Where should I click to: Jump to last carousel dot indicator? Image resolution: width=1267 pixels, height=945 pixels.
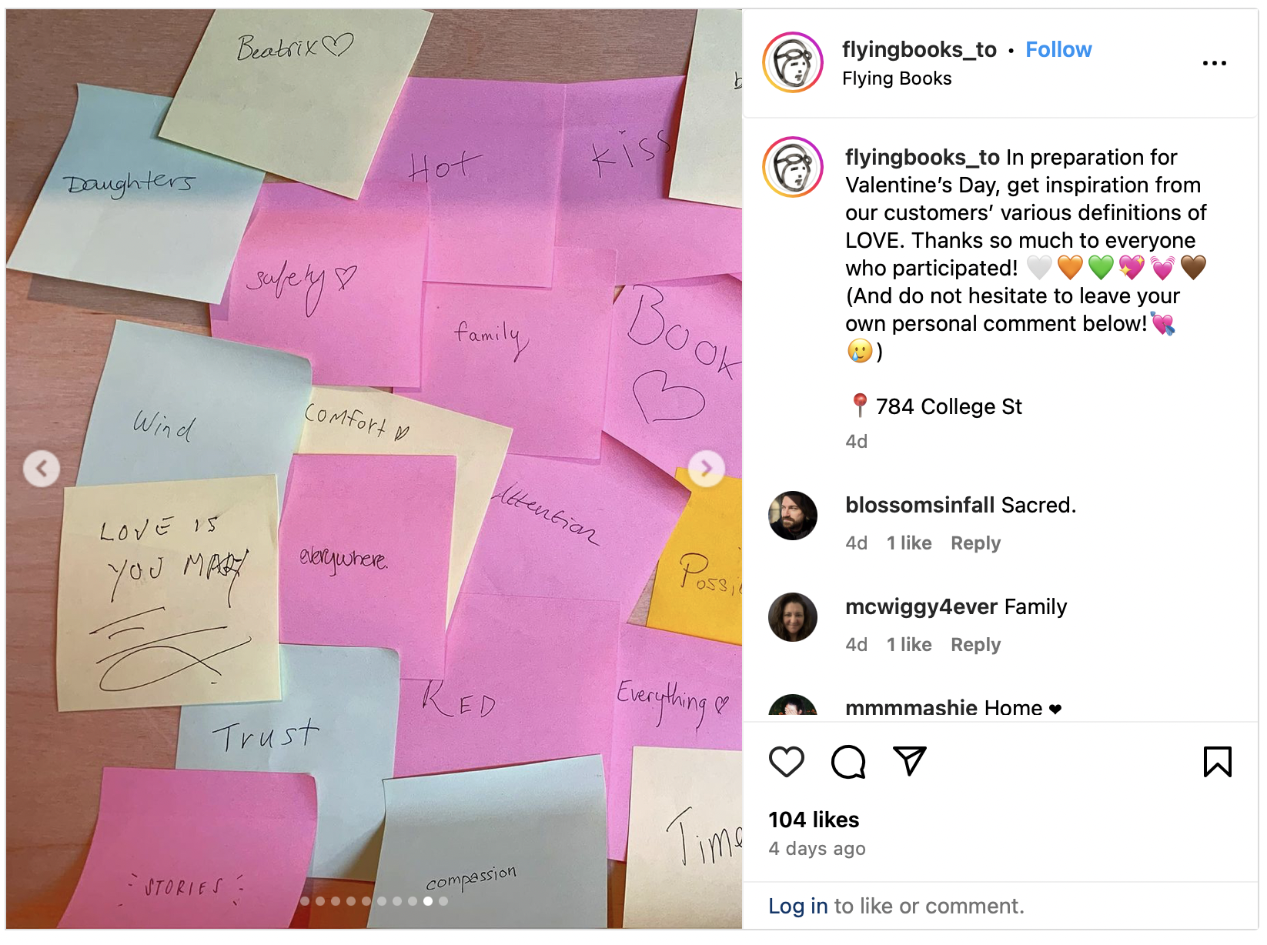tap(443, 901)
